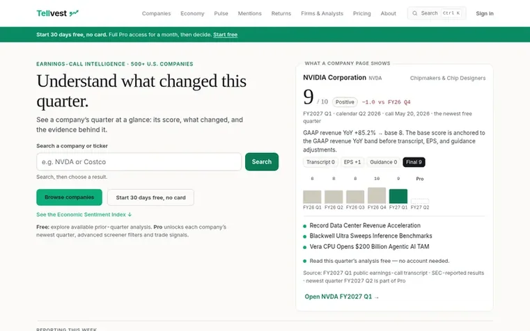Click the -1.0 vs FY26 Q4 text
Image resolution: width=530 pixels, height=331 pixels.
(x=387, y=102)
